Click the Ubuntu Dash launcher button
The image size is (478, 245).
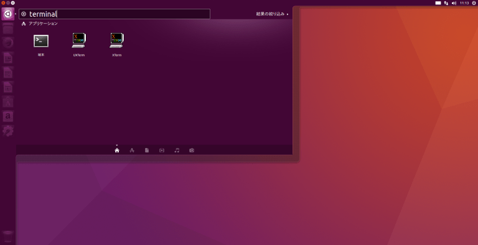coord(7,14)
